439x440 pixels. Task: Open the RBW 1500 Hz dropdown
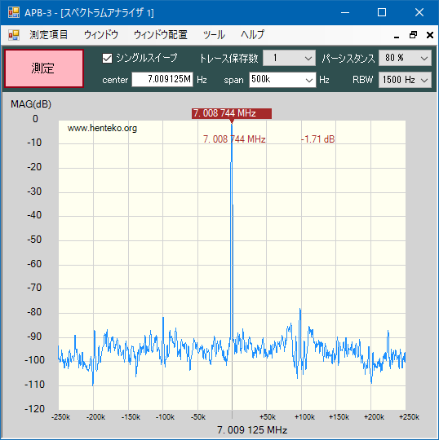[405, 80]
